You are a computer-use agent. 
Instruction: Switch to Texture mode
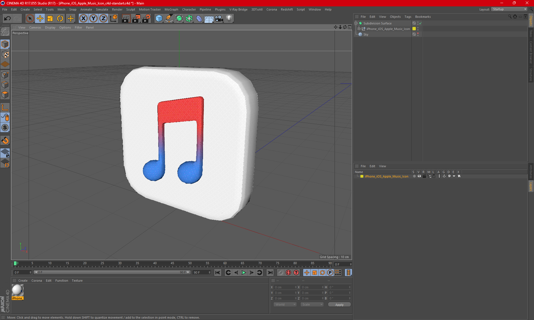coord(5,54)
